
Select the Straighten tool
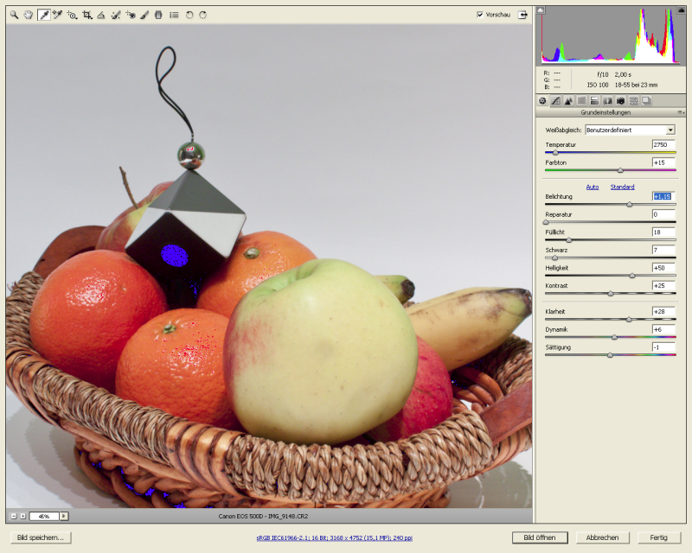(101, 15)
